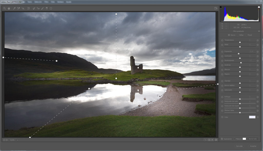The image size is (263, 151).
Task: Select the Editar radio button
Action: click(x=238, y=35)
